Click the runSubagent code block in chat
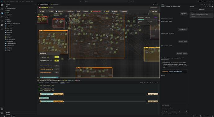The width and height of the screenshot is (214, 117). (x=174, y=71)
